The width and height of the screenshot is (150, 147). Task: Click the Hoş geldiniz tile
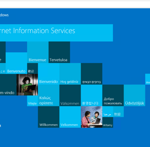(x=70, y=74)
